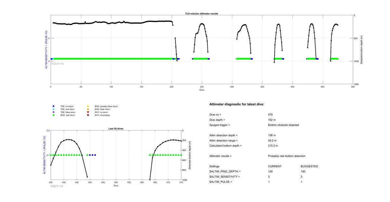Click the blue square marker for TDE, no return

coord(54,106)
